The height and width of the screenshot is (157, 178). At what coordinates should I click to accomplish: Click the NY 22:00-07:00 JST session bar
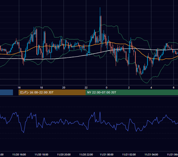tap(132, 92)
